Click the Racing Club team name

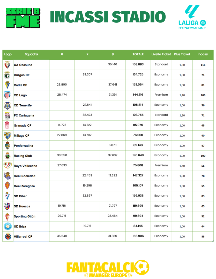(x=23, y=156)
